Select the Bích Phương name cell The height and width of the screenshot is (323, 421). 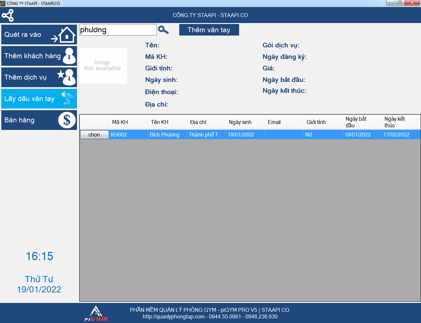(x=167, y=135)
